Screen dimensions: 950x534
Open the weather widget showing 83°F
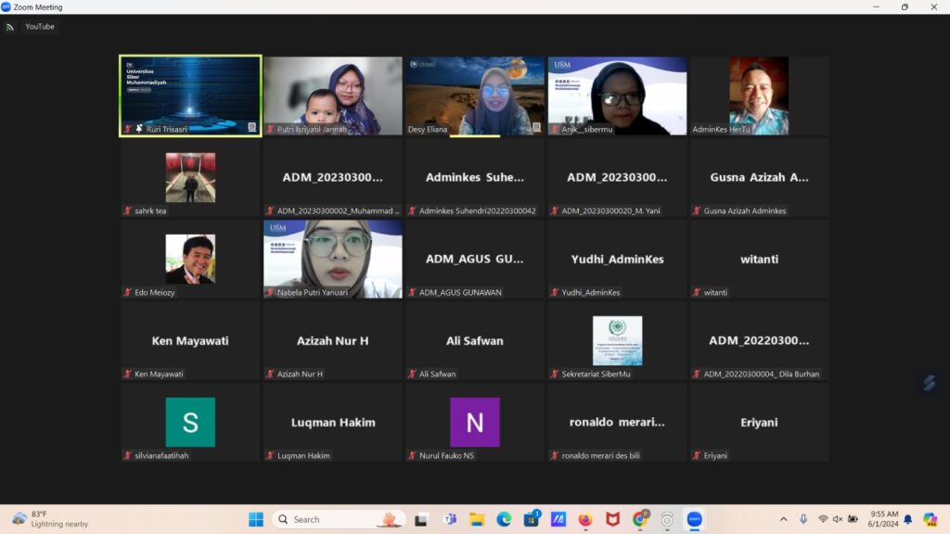(51, 519)
